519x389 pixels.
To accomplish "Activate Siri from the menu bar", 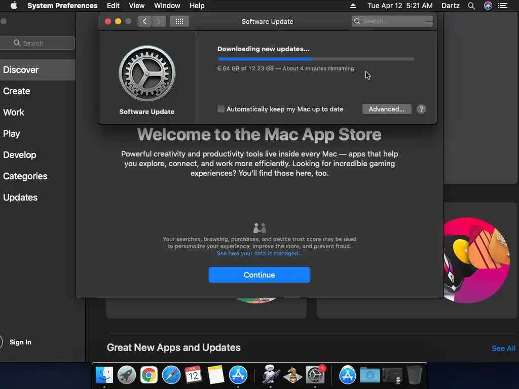I will point(488,6).
